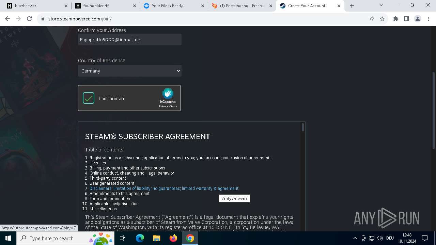Jump to Term and termination section
This screenshot has width=436, height=245.
coord(110,198)
